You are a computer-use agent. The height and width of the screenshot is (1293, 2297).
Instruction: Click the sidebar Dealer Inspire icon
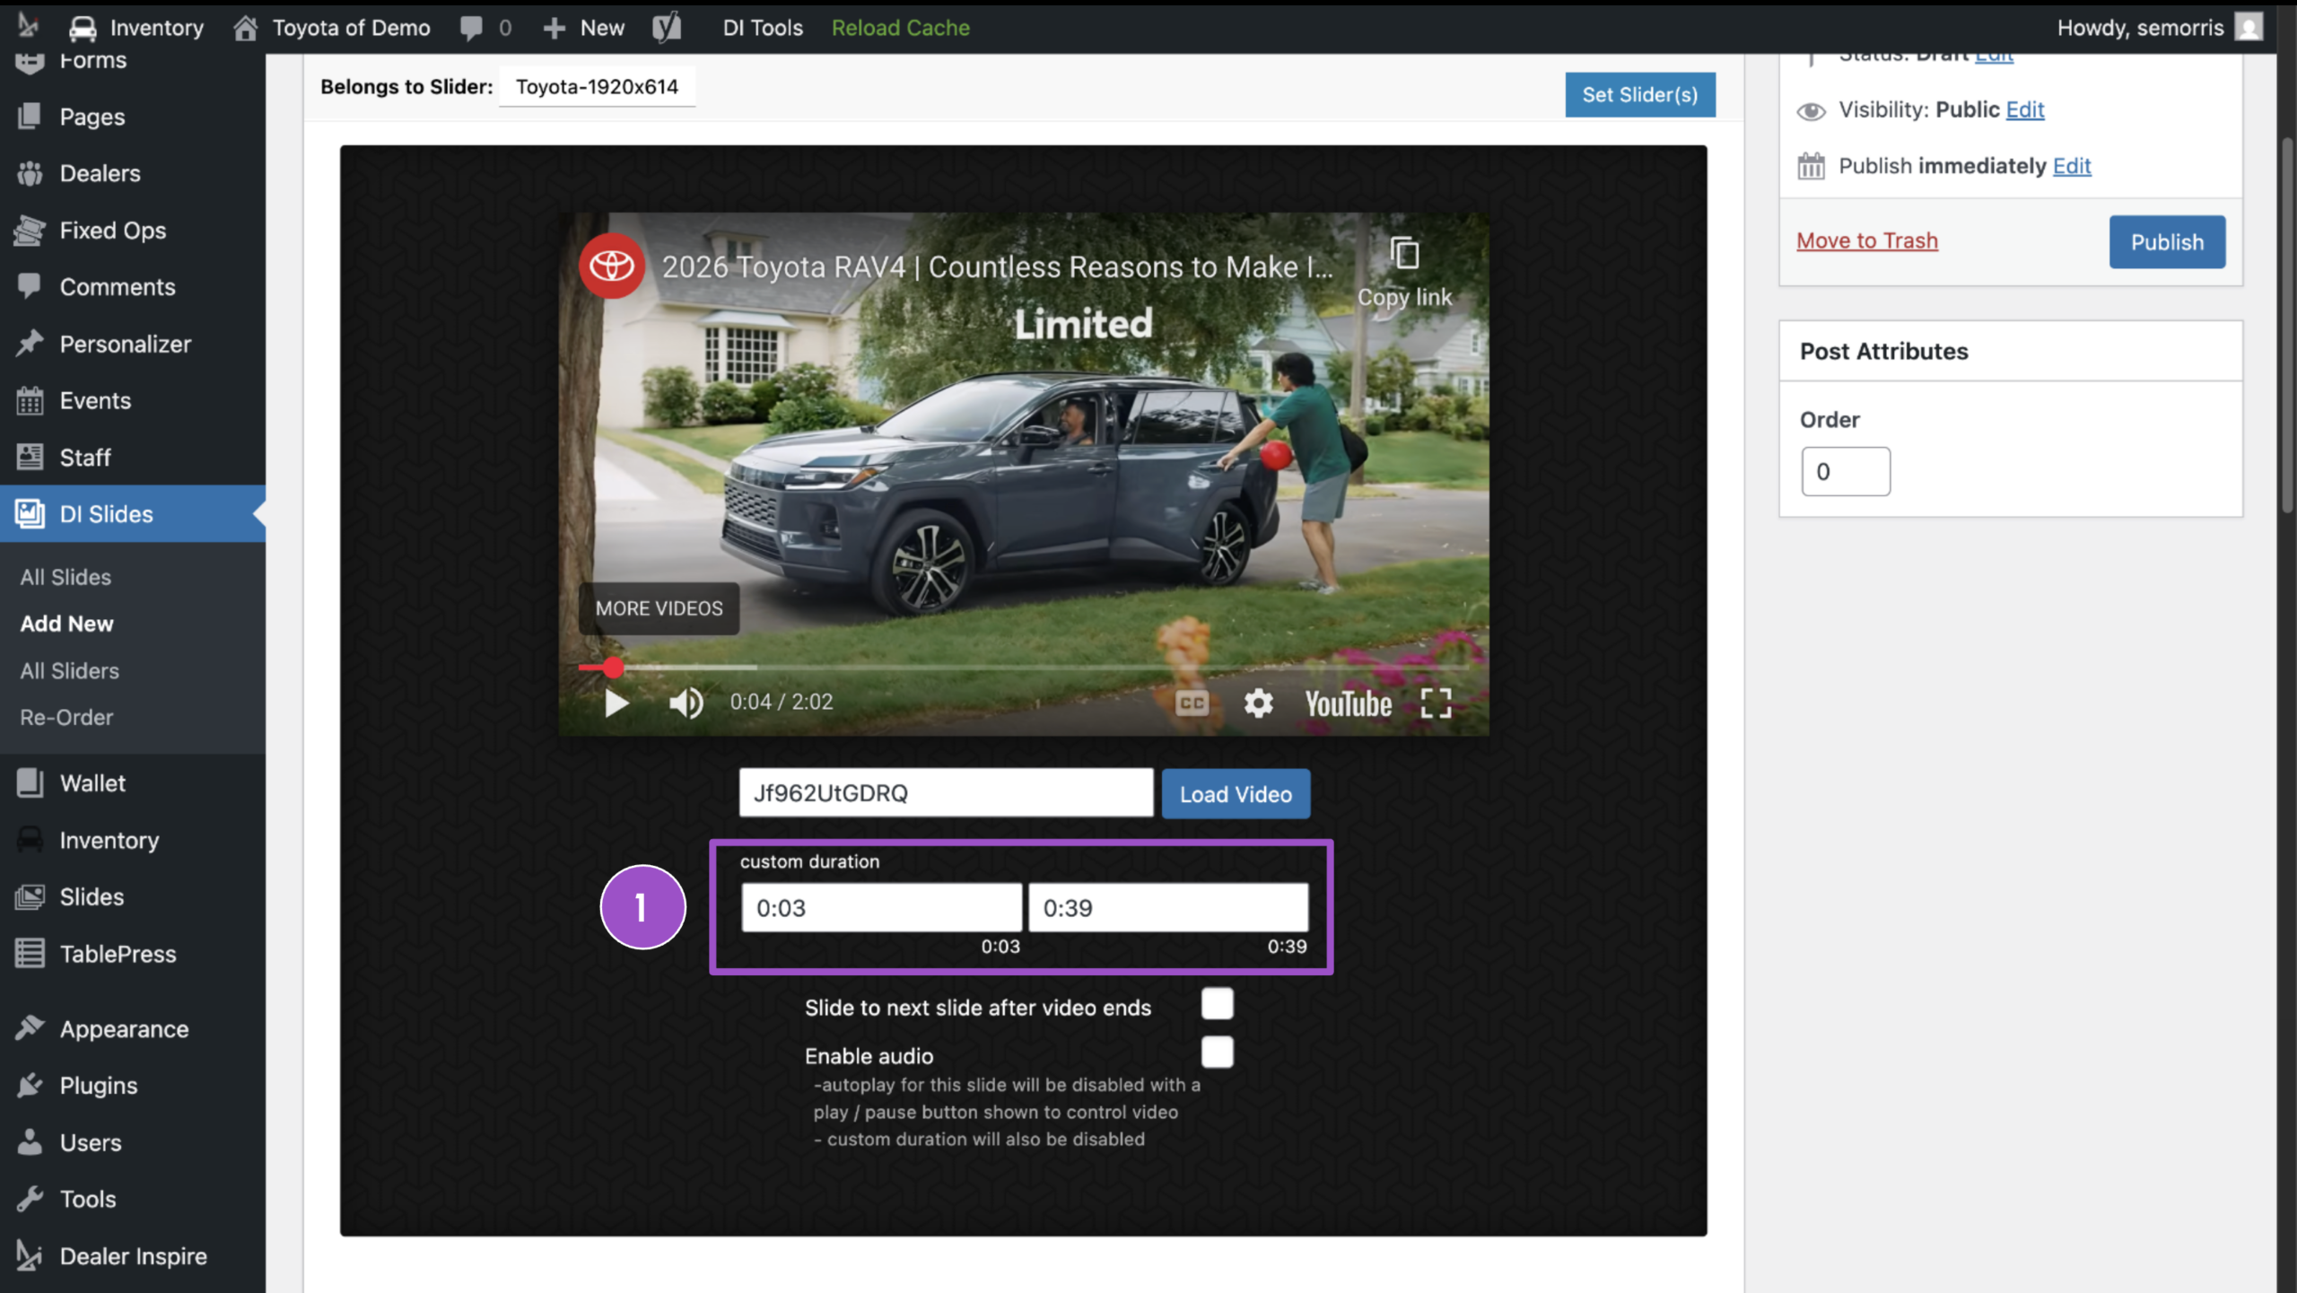click(30, 1255)
